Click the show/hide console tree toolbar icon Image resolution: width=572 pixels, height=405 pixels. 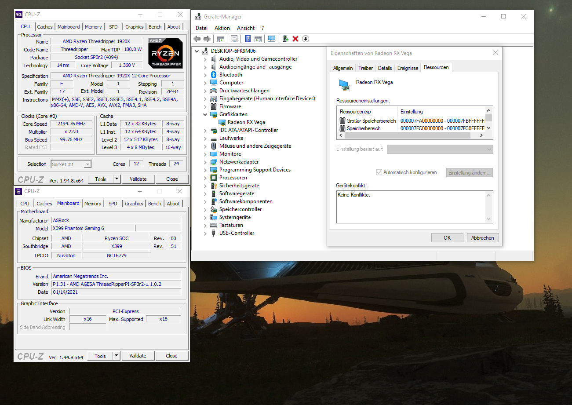tap(221, 39)
